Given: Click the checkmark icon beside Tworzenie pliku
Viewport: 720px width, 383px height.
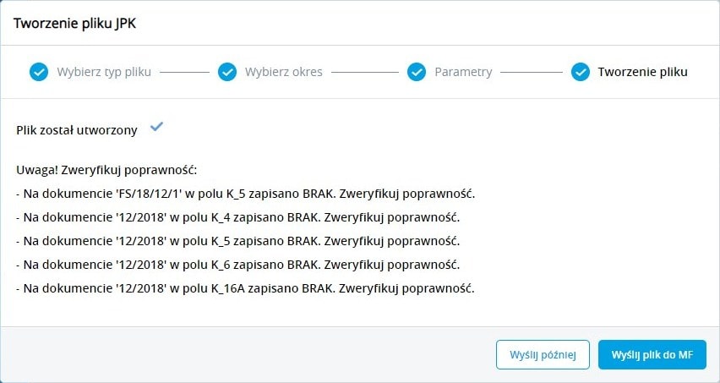Looking at the screenshot, I should [580, 72].
